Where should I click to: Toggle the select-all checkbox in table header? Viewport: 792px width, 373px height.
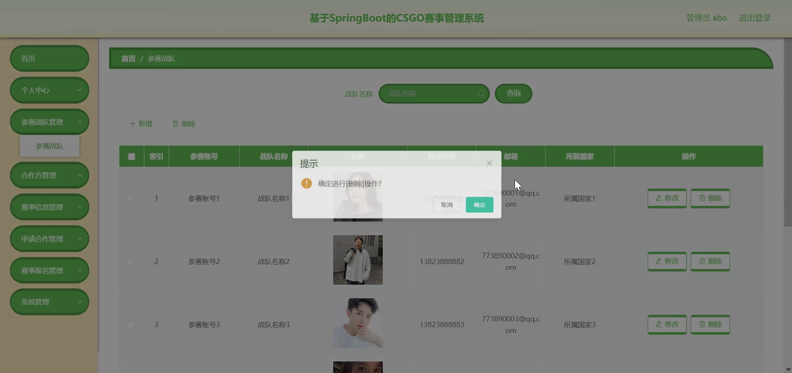131,156
